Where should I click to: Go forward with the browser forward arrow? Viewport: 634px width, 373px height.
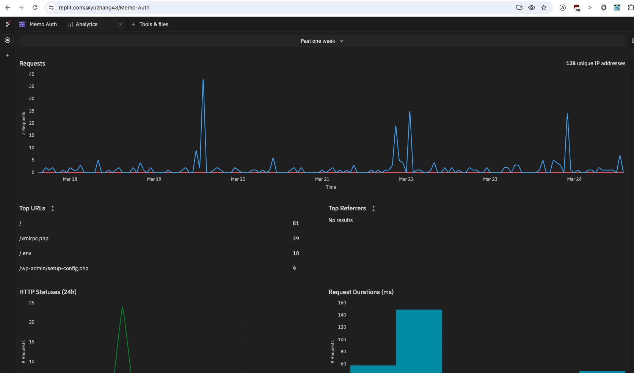pos(21,8)
